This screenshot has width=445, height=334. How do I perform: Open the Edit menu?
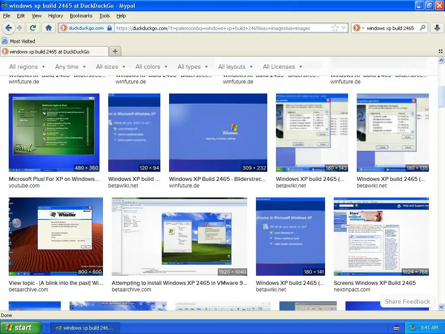coord(21,16)
